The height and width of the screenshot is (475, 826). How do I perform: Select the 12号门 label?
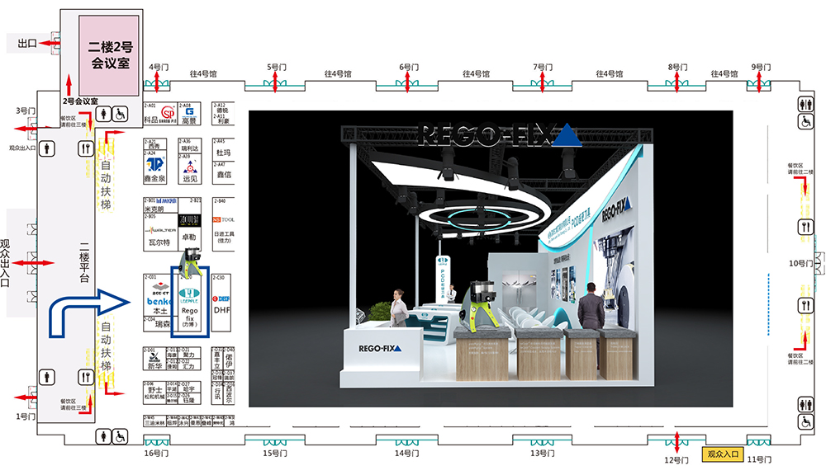[676, 460]
